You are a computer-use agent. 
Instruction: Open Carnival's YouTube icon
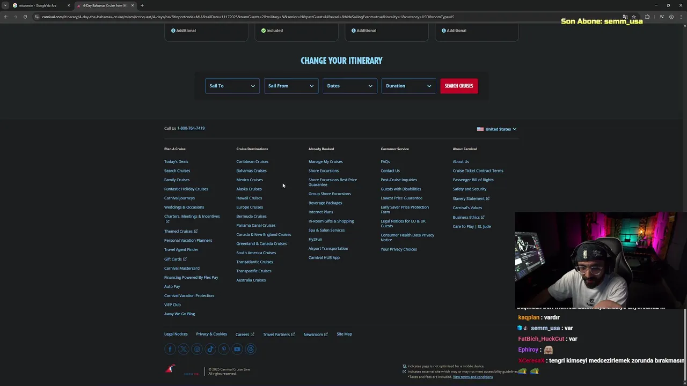click(237, 349)
